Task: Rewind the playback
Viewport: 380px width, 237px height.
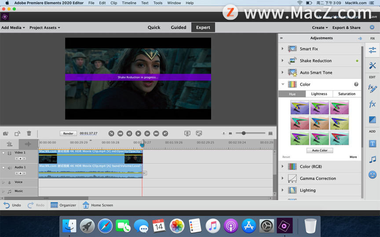Action: point(120,133)
